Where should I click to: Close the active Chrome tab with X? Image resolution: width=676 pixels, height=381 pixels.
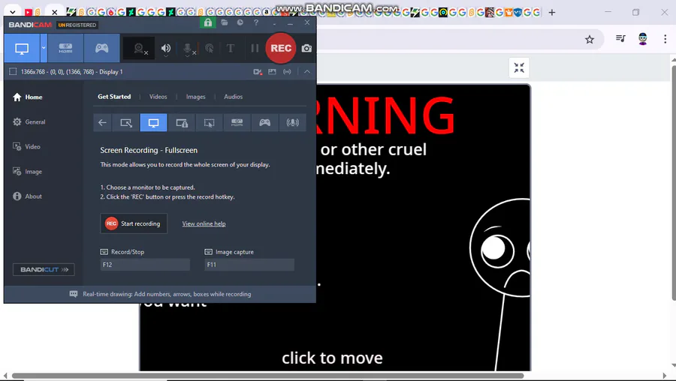coord(55,13)
